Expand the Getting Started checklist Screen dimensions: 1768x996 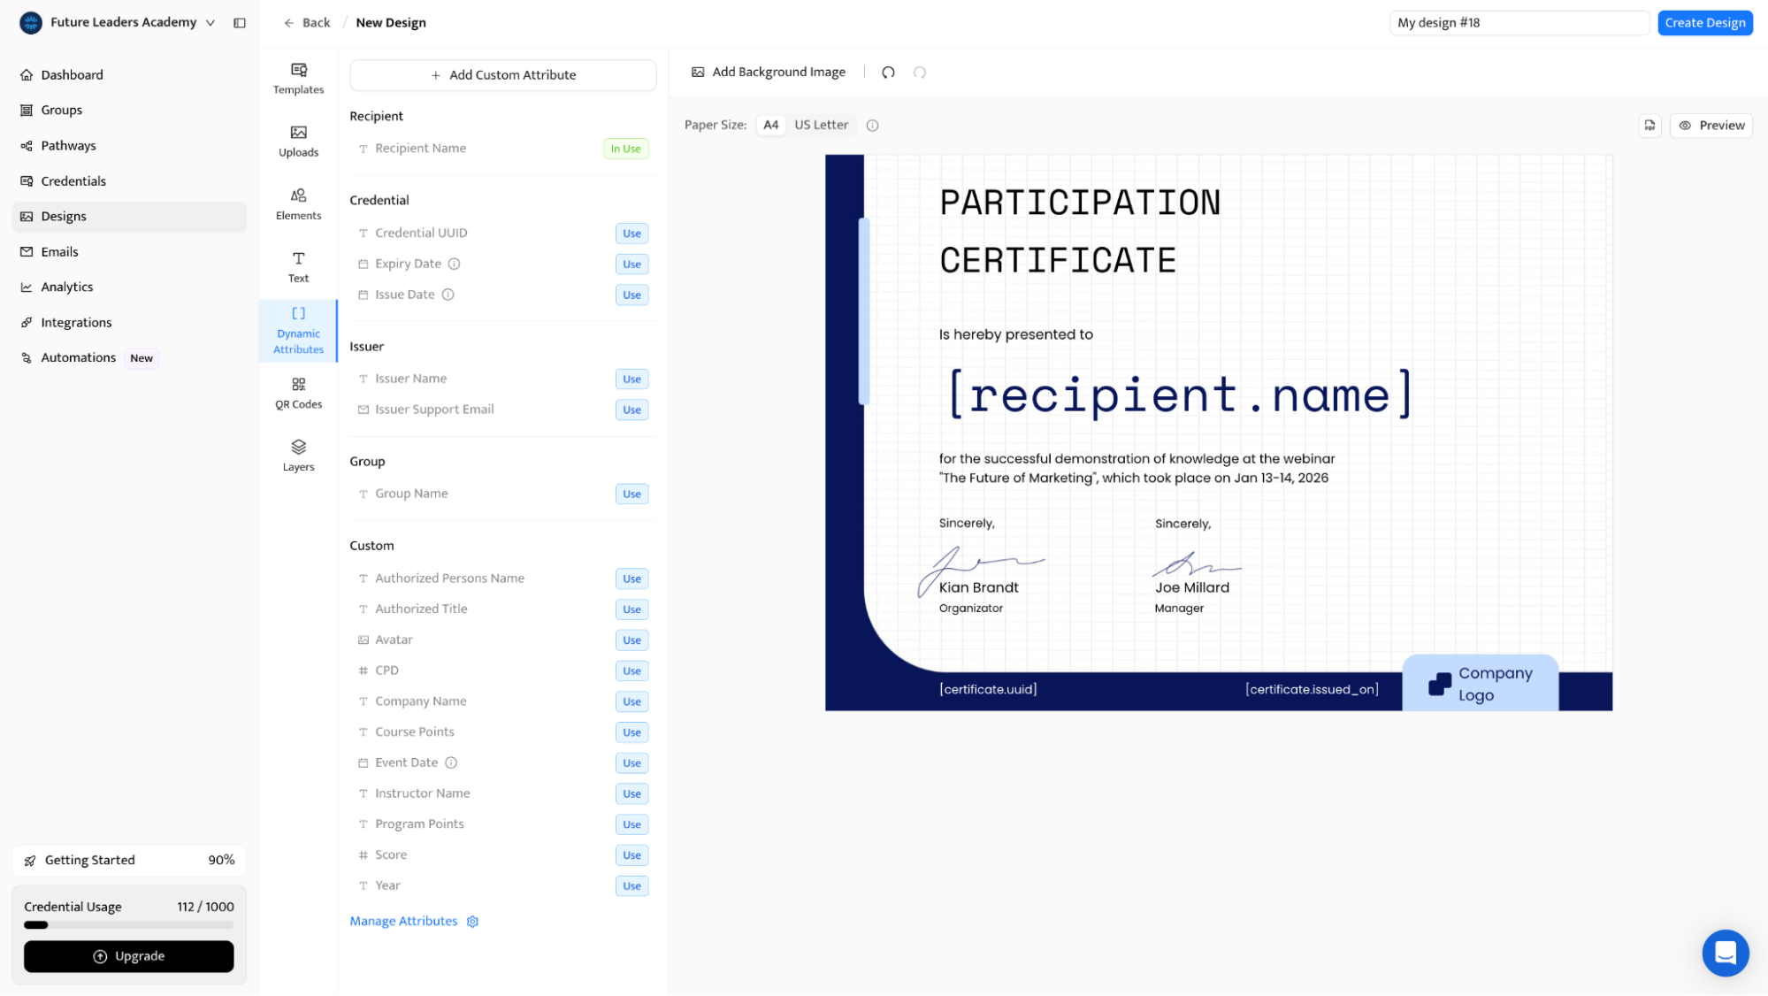129,860
